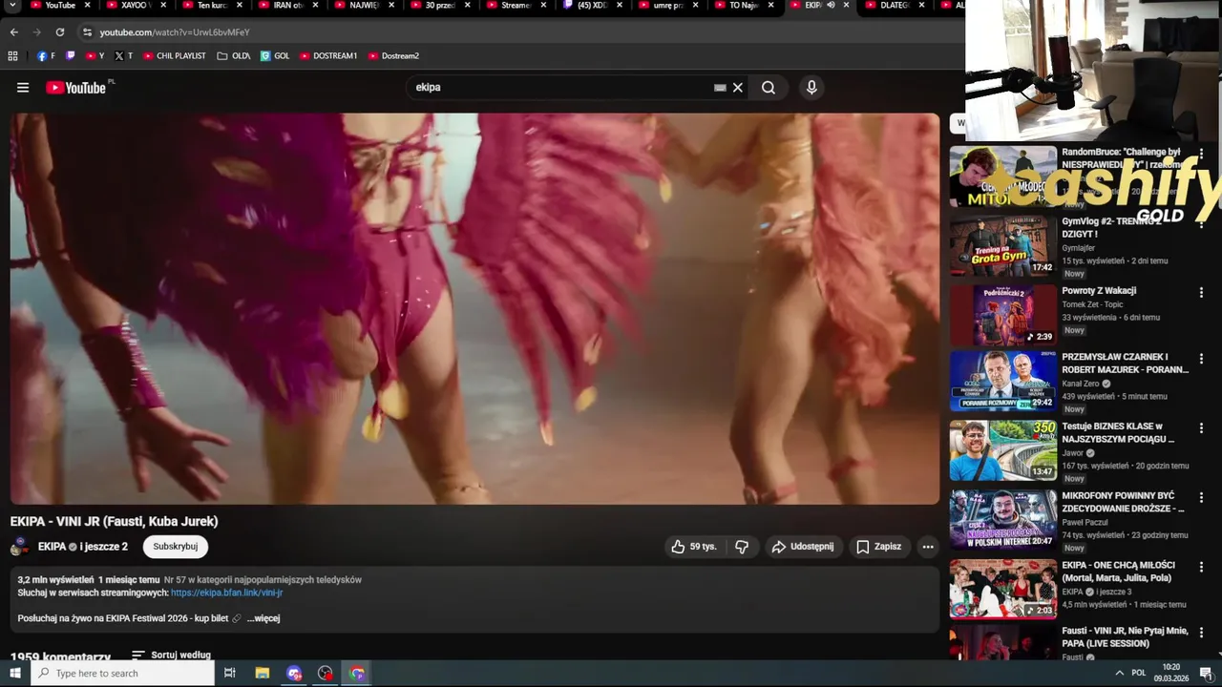
Task: Open options menu for the RandomBruce video
Action: point(1201,154)
